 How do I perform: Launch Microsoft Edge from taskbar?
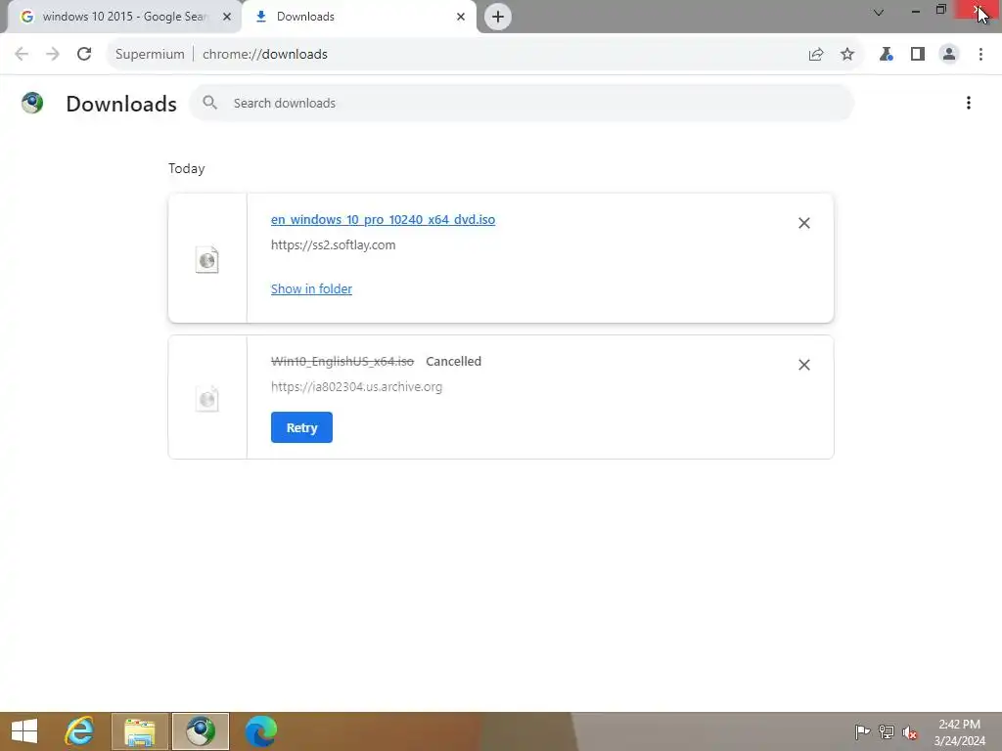tap(260, 731)
